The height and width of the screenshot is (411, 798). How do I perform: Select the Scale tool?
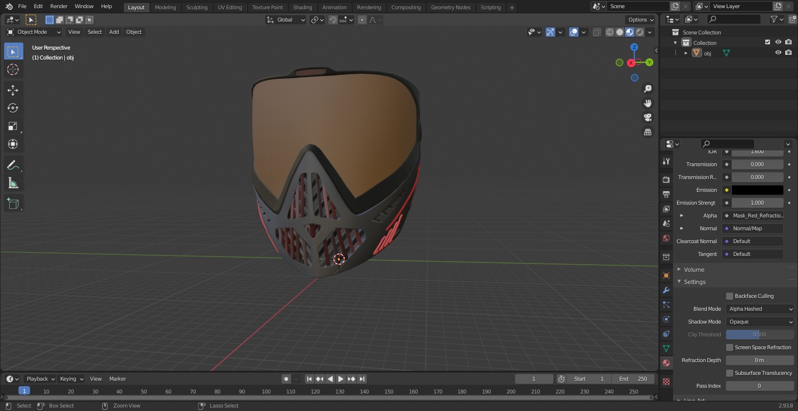pos(13,126)
